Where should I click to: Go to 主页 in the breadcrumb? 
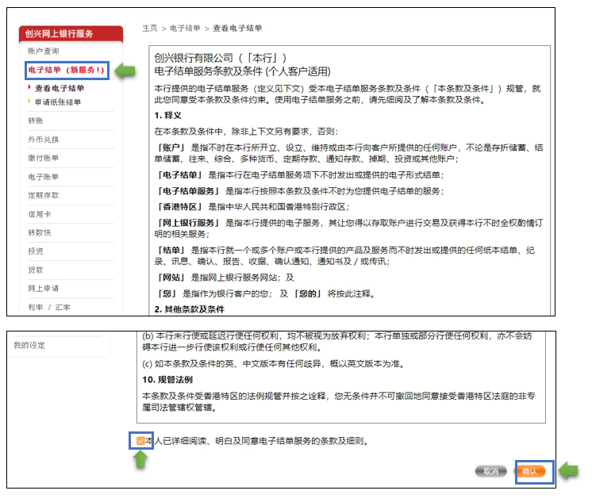pyautogui.click(x=150, y=29)
